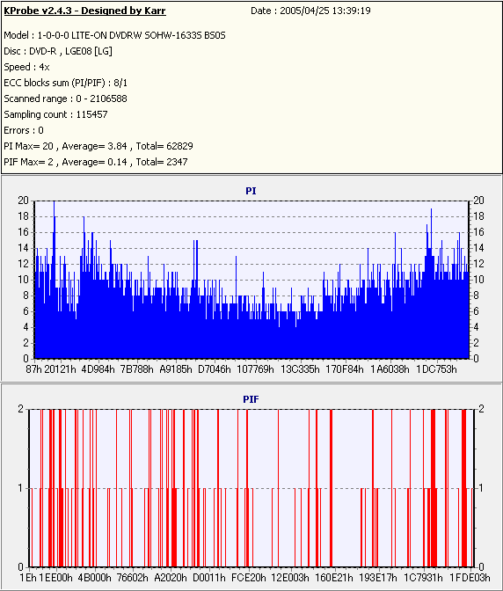Click the Scanned range line
Screen dimensions: 503x591
66,98
